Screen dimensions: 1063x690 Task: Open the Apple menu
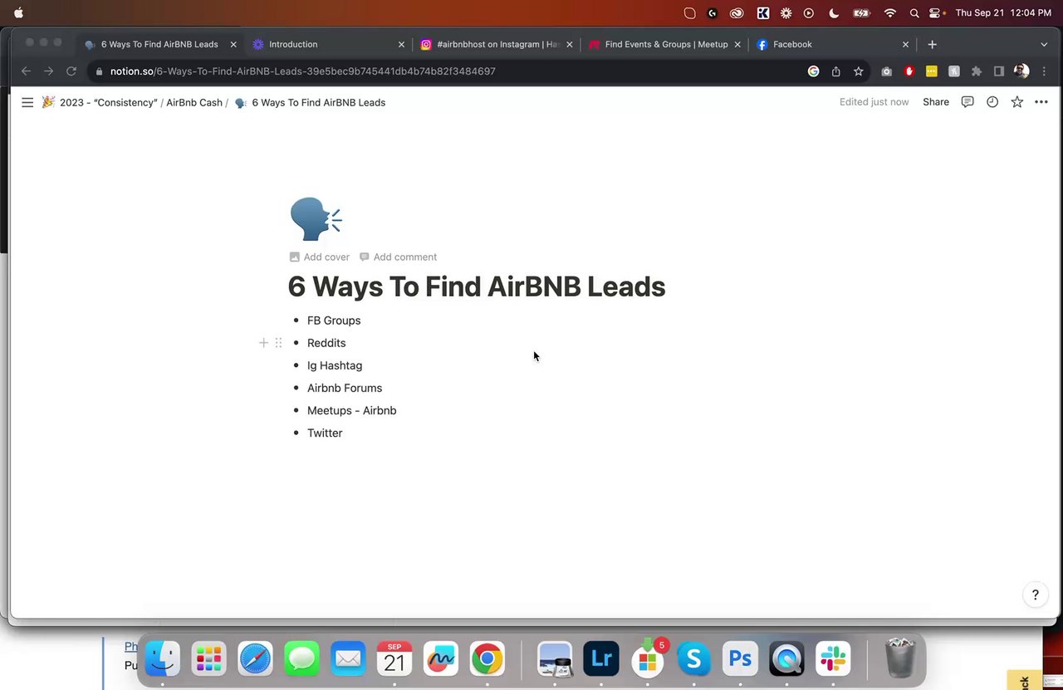18,12
